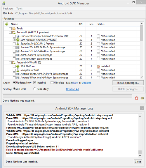
Task: Click the Android 4.4W SDK Platform robot icon
Action: coord(18,66)
